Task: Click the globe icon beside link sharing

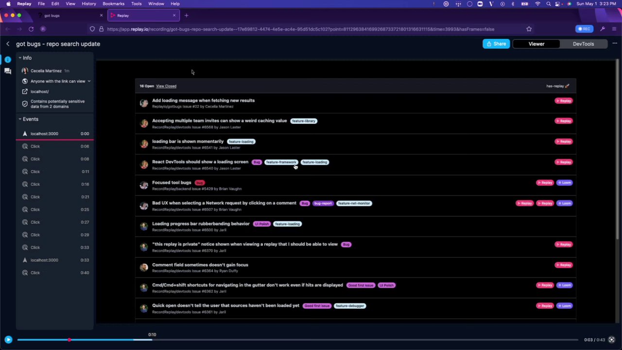Action: point(25,81)
